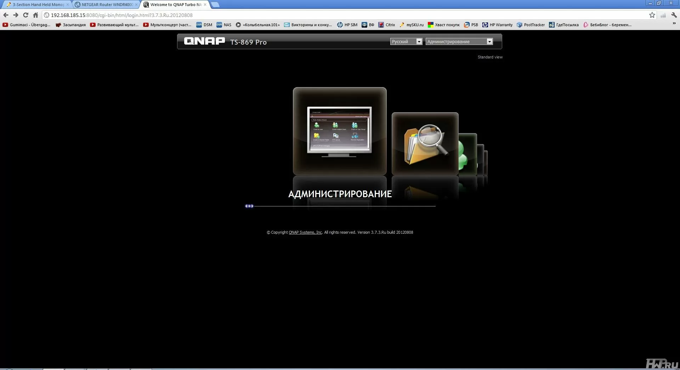Screen dimensions: 680x370
Task: Open the Колыбельная.101 bookmark
Action: (258, 25)
